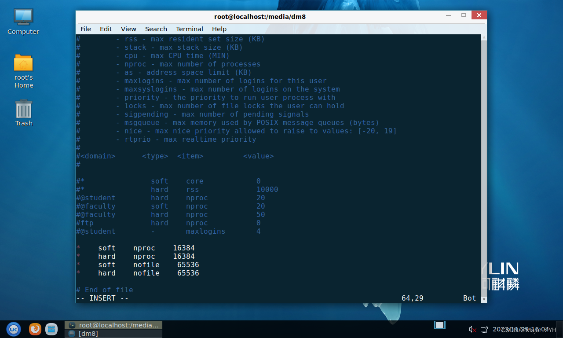This screenshot has width=563, height=338.
Task: Switch to the root@localhost terminal taskbar entry
Action: coord(113,325)
